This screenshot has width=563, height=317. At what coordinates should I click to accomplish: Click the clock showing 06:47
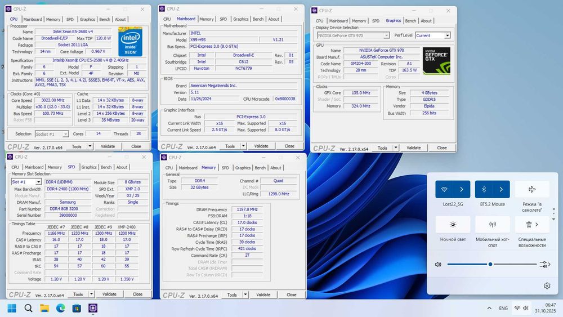(x=551, y=305)
